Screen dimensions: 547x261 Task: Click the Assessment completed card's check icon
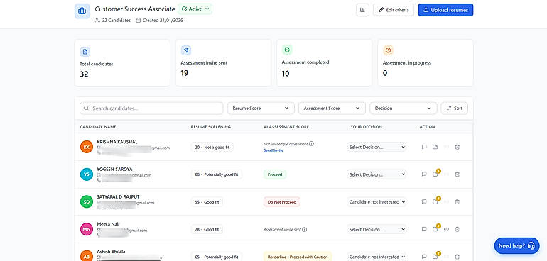287,50
